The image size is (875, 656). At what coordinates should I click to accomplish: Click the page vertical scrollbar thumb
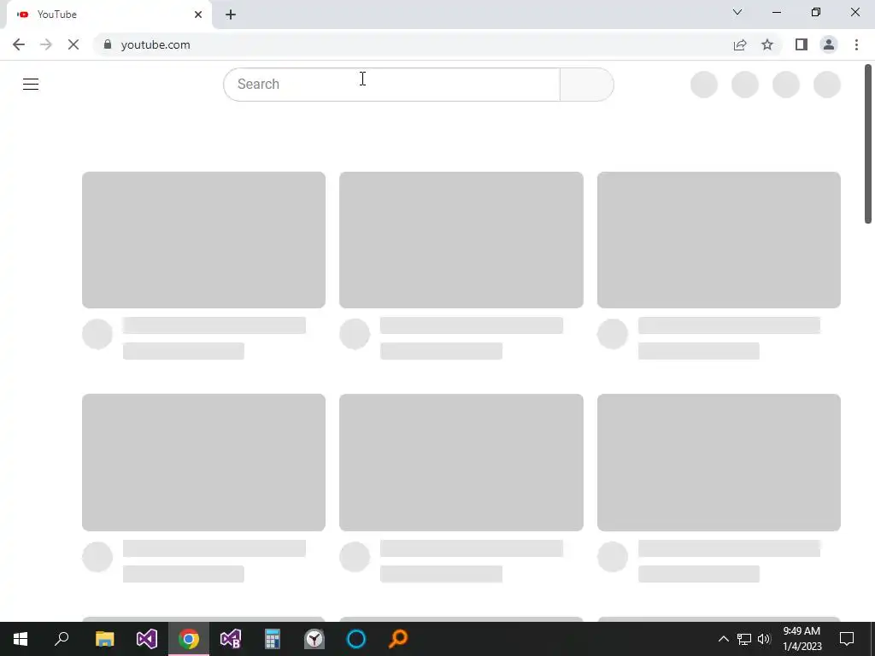pos(868,143)
